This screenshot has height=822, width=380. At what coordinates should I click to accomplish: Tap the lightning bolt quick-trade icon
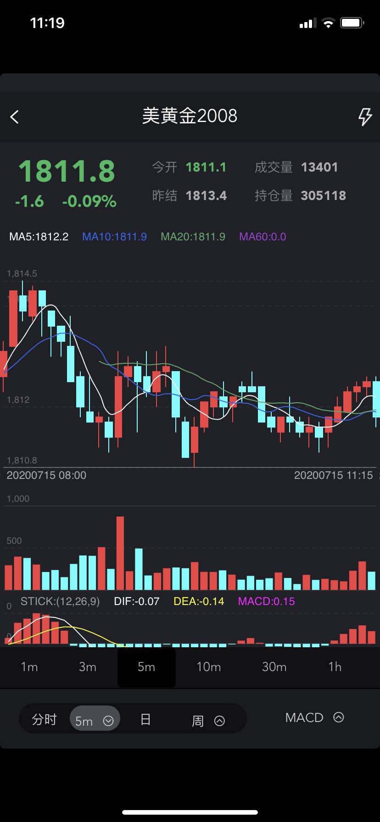pyautogui.click(x=365, y=117)
